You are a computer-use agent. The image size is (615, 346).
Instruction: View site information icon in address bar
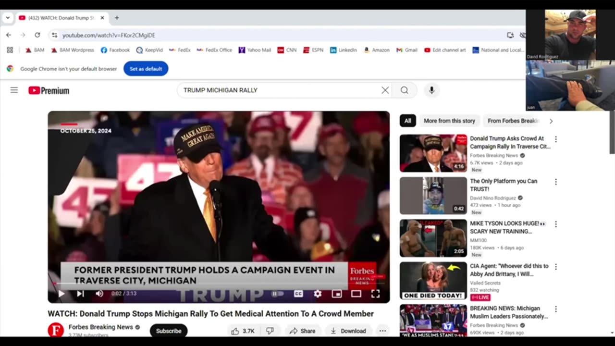pyautogui.click(x=54, y=35)
